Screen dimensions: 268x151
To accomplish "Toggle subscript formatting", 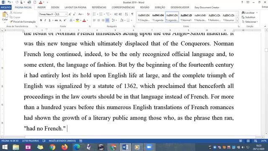I will (x=60, y=21).
